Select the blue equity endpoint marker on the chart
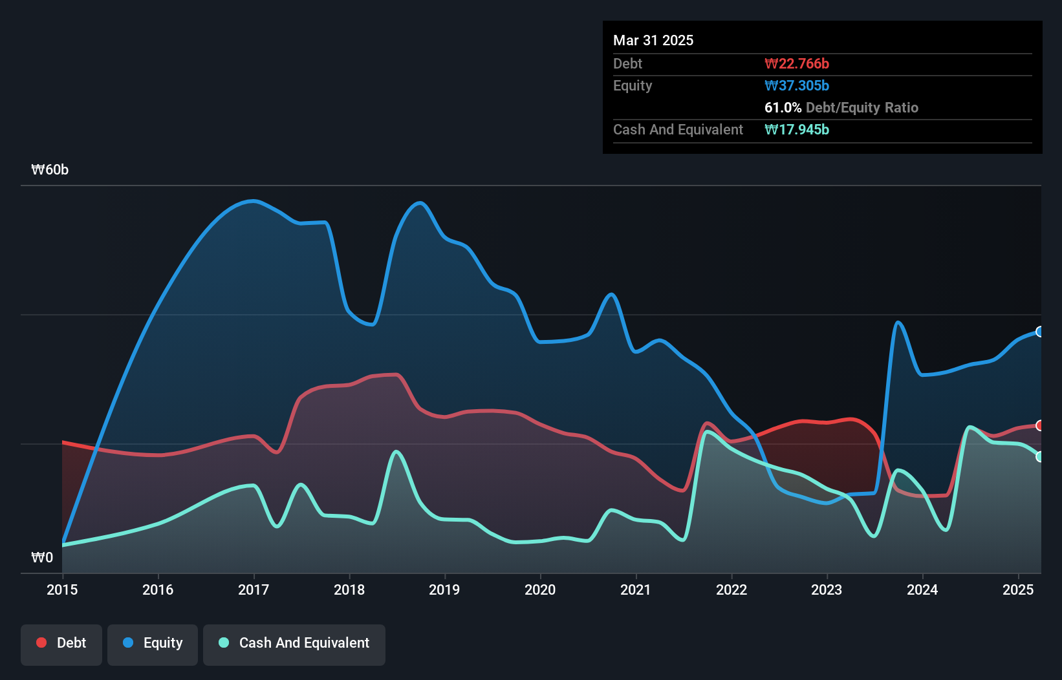This screenshot has width=1062, height=680. [x=1039, y=332]
